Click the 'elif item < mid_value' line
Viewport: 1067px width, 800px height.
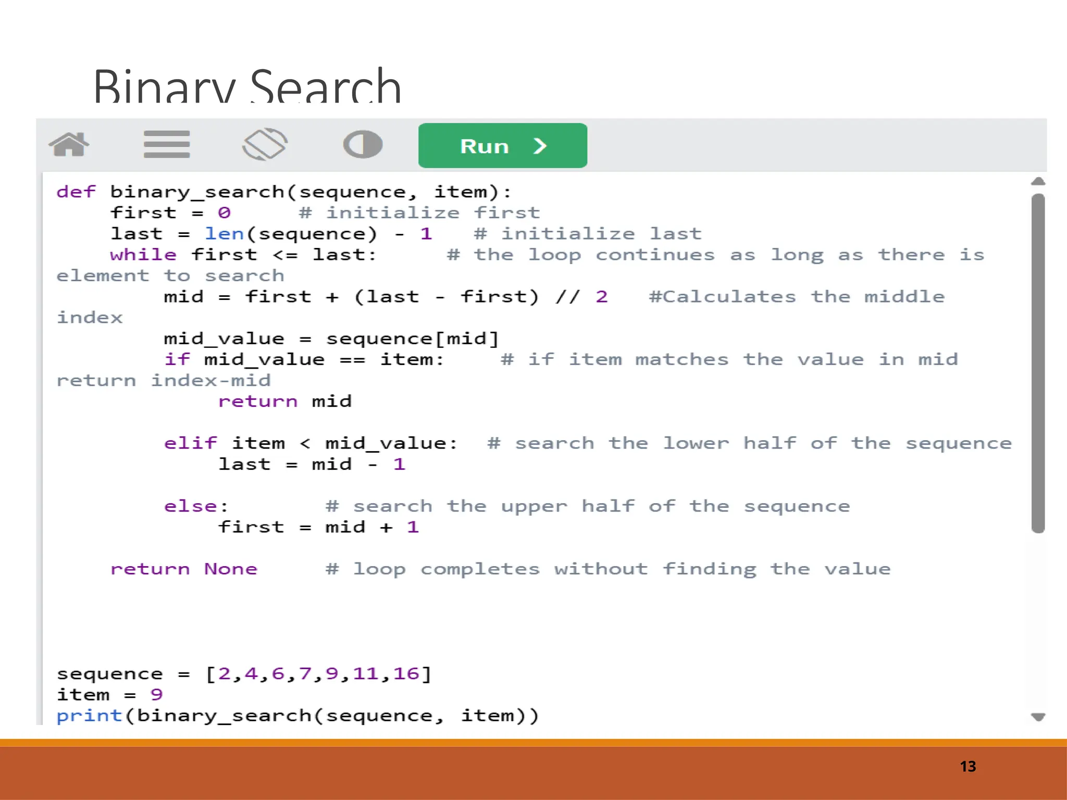coord(311,444)
